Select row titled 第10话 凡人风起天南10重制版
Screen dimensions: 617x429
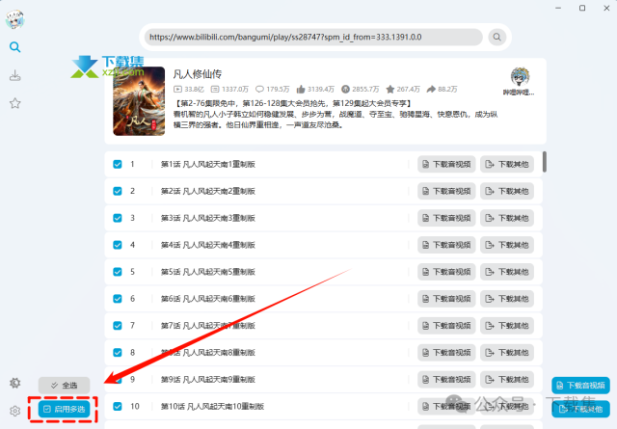[324, 406]
